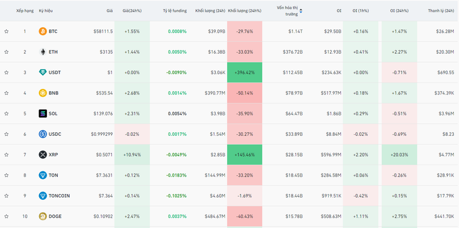Click the Ethereum (ETH) coin icon

[42, 52]
